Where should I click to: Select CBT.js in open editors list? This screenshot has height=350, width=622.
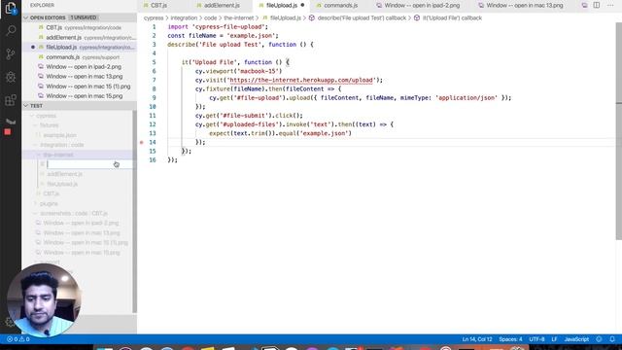tap(80, 27)
